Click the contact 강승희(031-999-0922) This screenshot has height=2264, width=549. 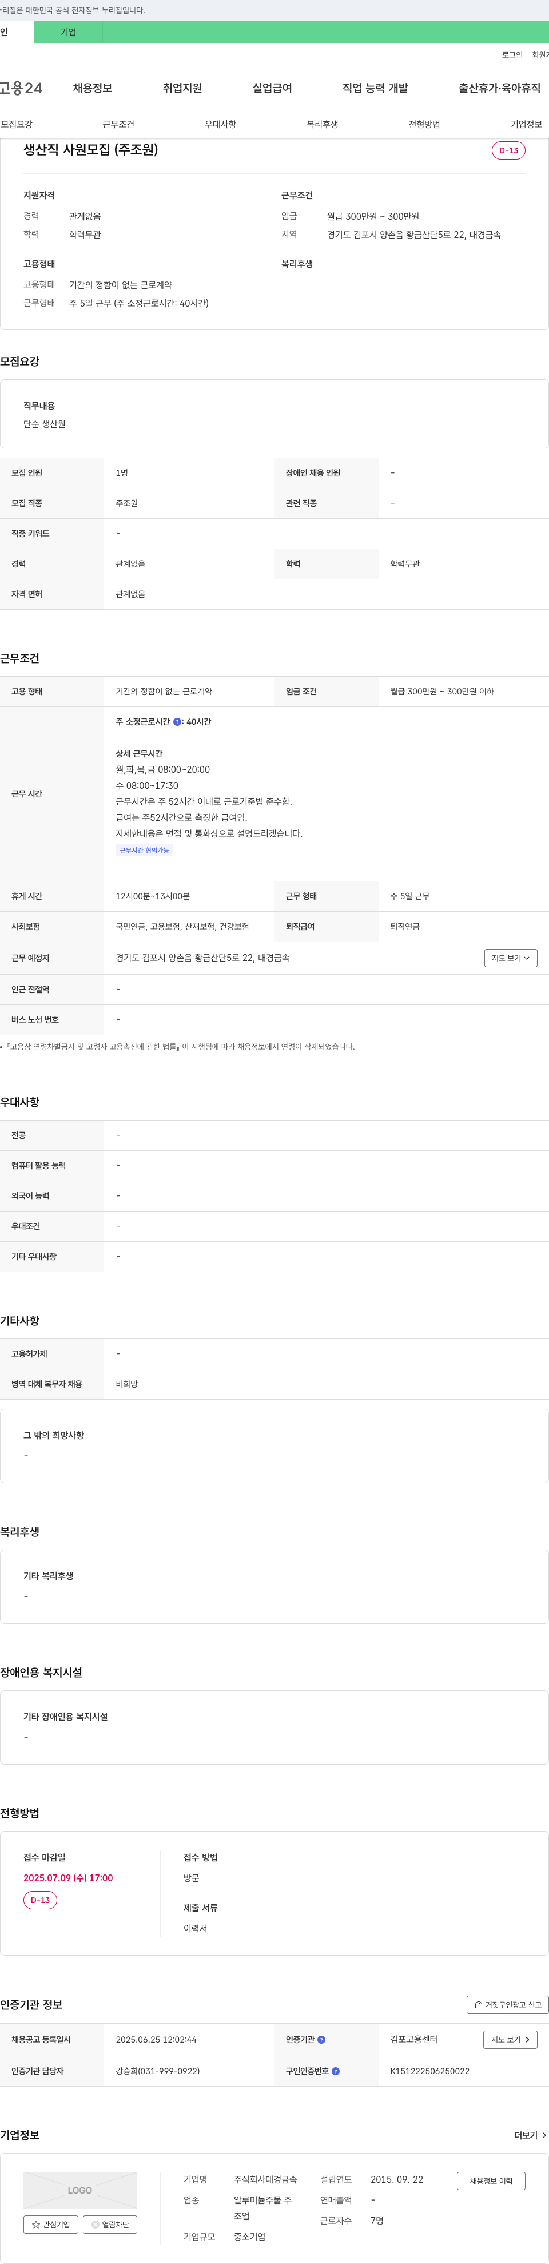pyautogui.click(x=157, y=2071)
